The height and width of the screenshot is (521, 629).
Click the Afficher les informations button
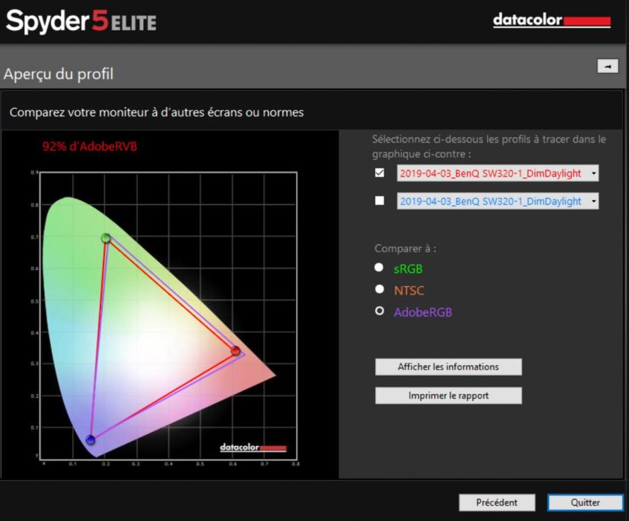(x=448, y=367)
